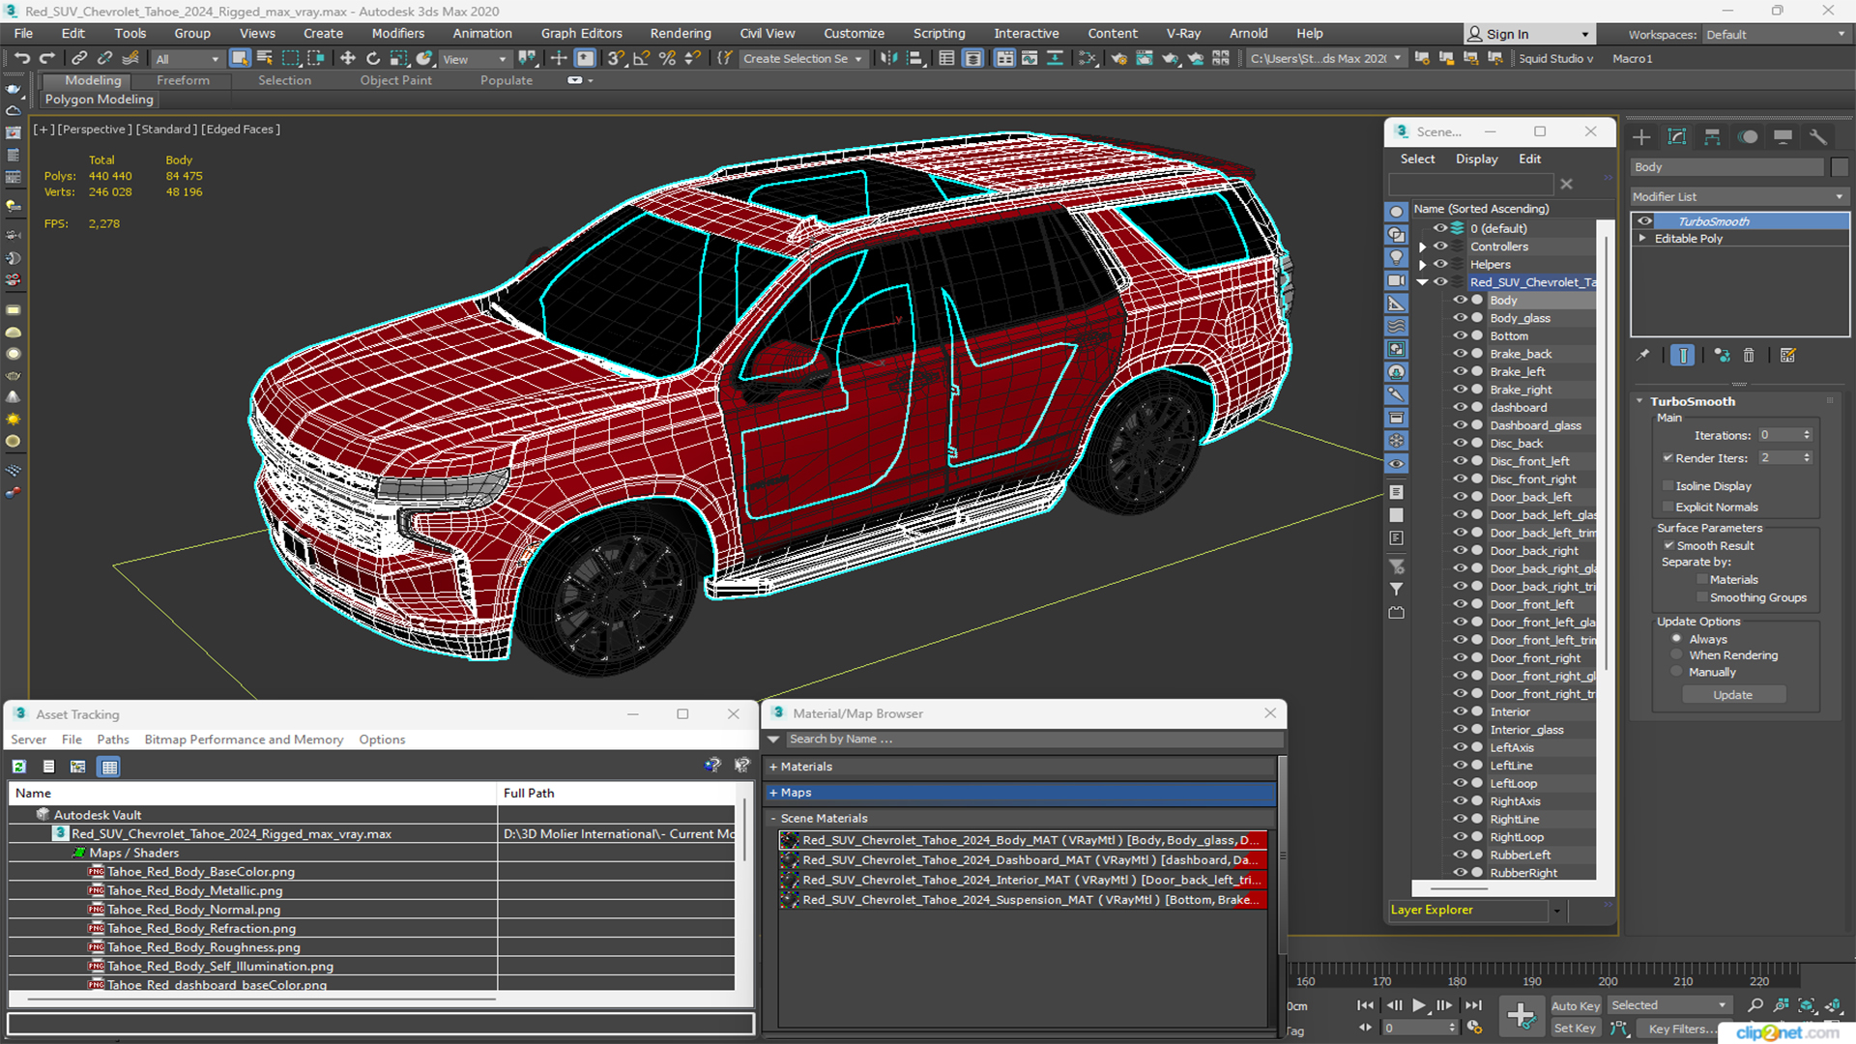Screen dimensions: 1856x1044
Task: Click Pin Stack icon in Modify panel
Action: pyautogui.click(x=1643, y=356)
